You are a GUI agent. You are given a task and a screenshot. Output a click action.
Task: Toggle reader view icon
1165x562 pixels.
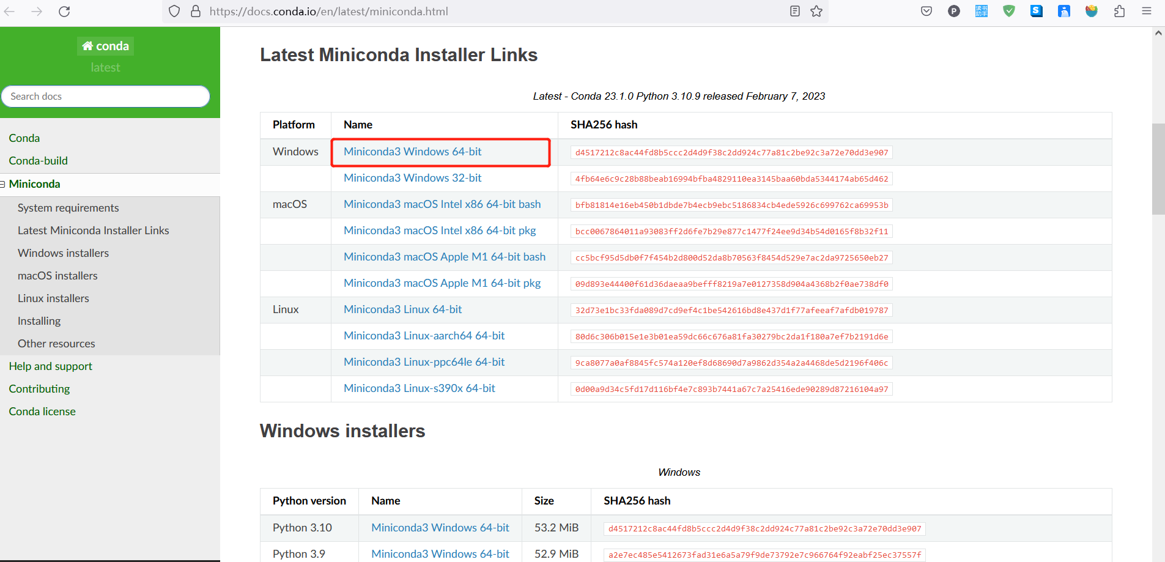795,11
